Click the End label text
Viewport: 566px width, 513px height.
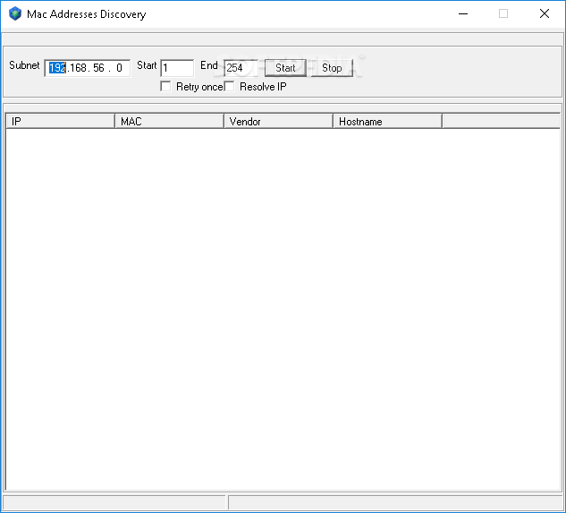[209, 65]
